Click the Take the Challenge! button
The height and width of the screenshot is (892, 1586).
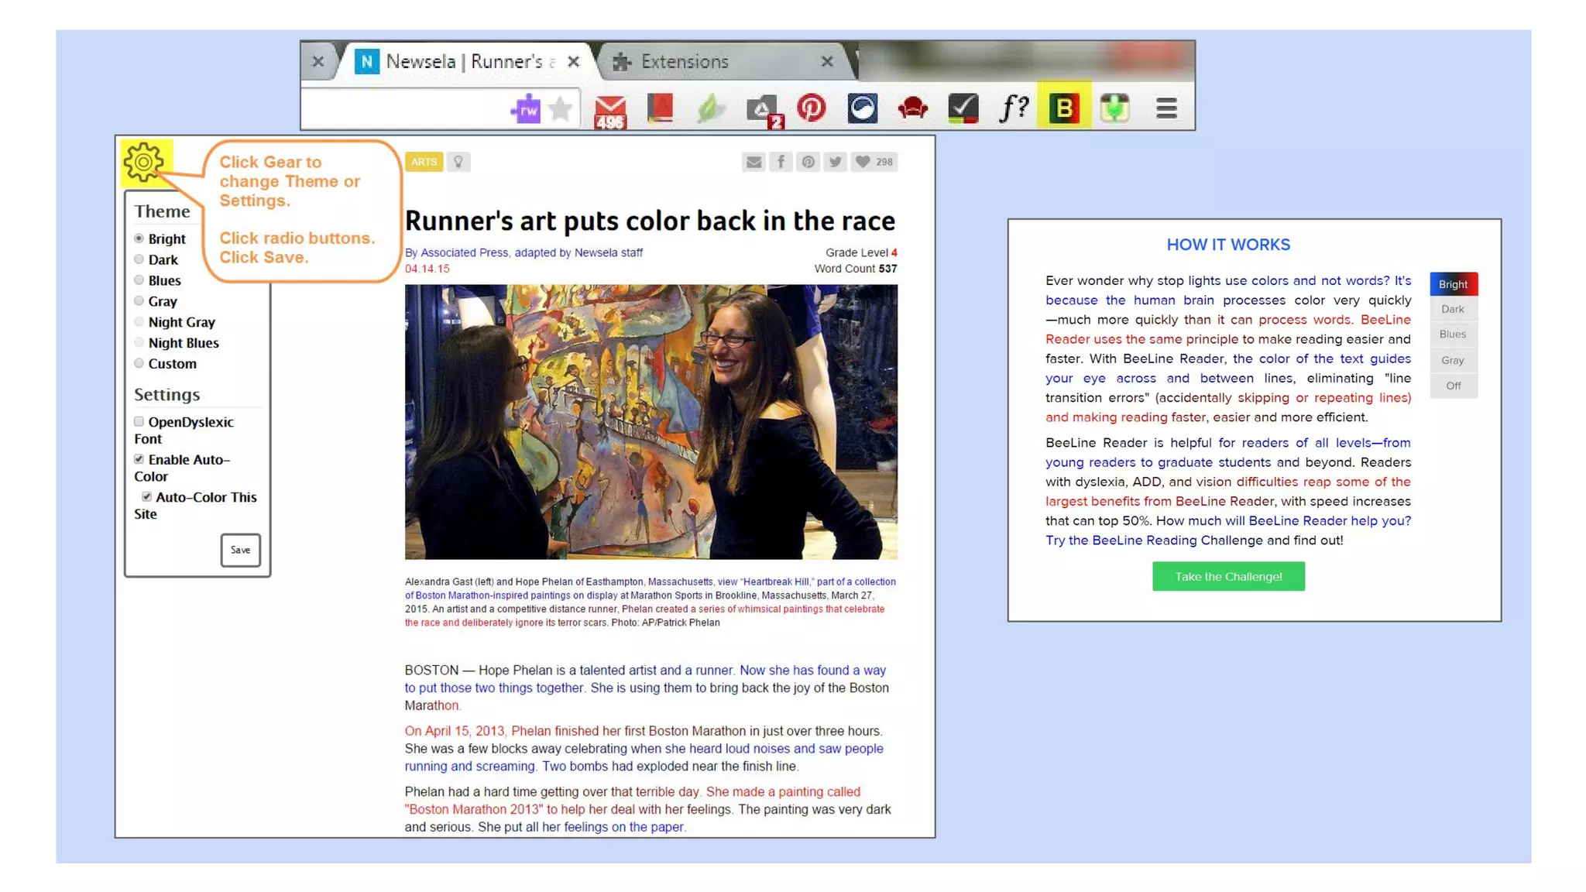1228,576
